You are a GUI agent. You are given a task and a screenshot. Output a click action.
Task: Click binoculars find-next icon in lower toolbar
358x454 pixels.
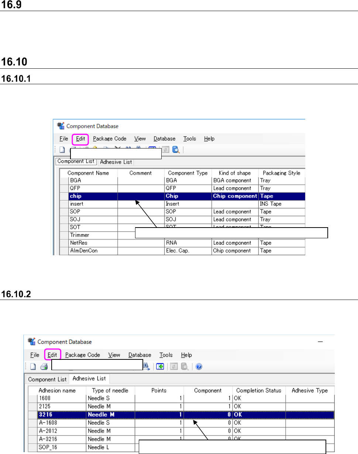pos(146,366)
